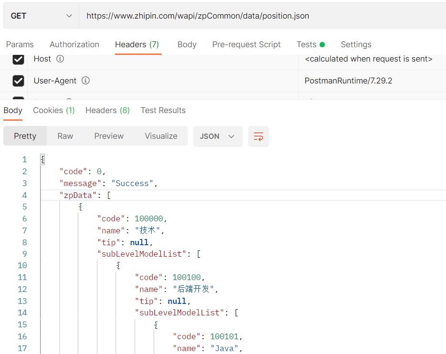View the Test Results tab
Viewport: 446px width, 354px height.
click(x=163, y=110)
